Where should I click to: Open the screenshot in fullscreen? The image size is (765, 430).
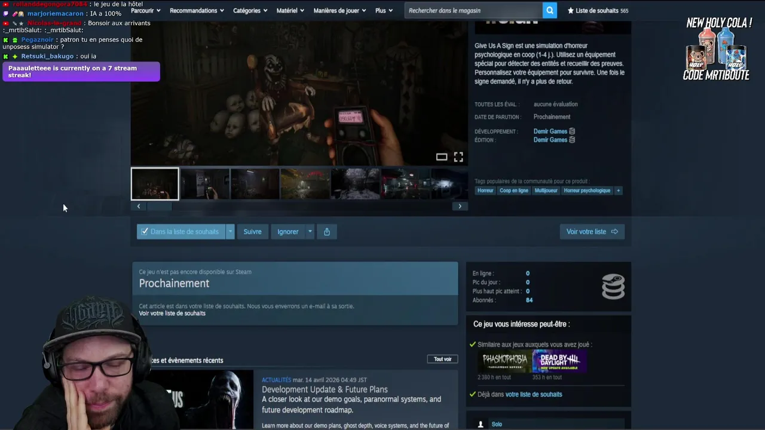coord(458,157)
